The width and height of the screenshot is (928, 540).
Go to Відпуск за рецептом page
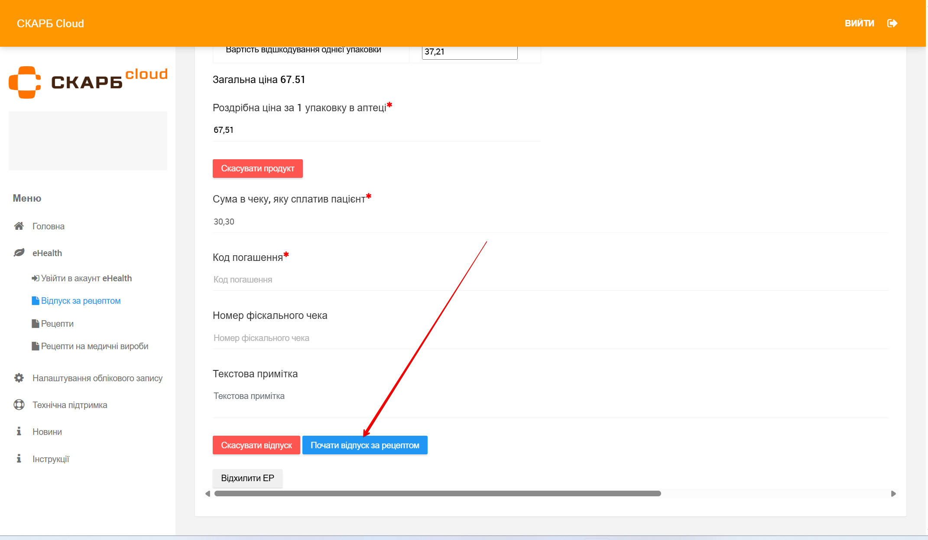pos(81,301)
